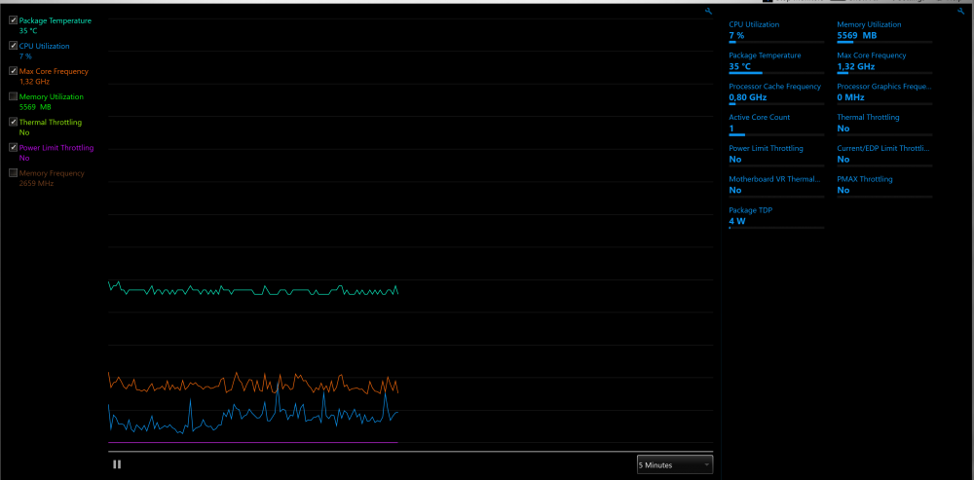
Task: Click the Package Temperature level bar in right panel
Action: point(776,73)
